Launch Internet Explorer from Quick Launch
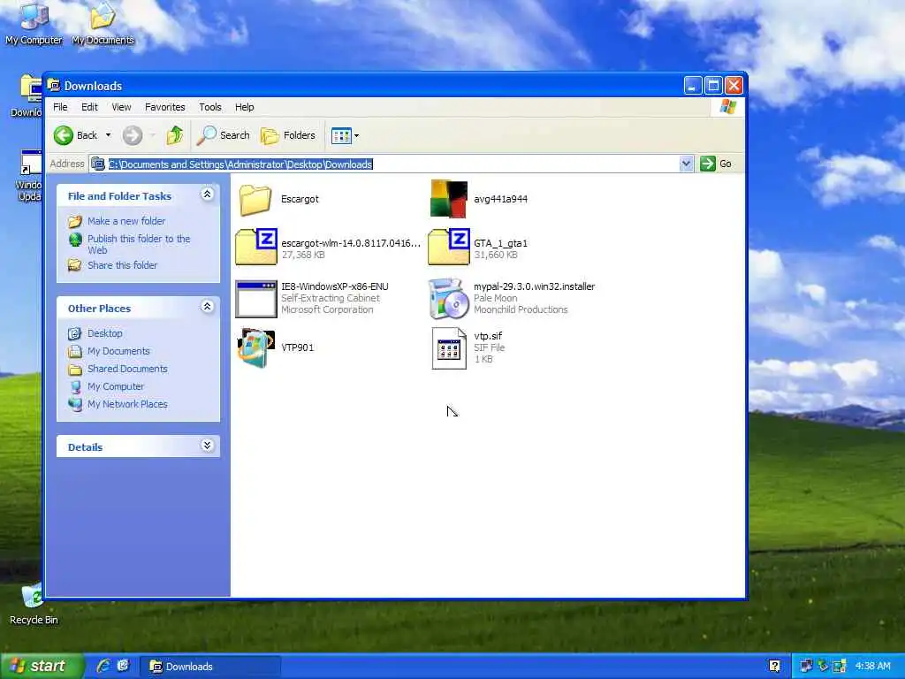Image resolution: width=905 pixels, height=679 pixels. (x=104, y=666)
